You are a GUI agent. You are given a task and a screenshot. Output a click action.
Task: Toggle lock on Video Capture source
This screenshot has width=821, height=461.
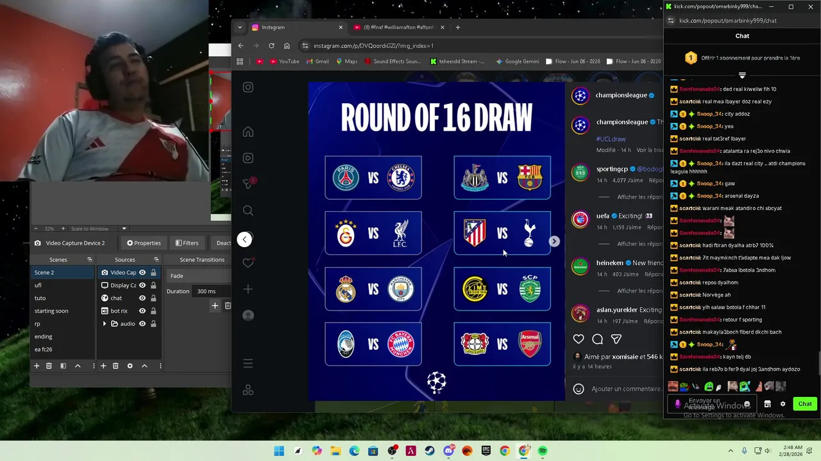[x=153, y=273]
